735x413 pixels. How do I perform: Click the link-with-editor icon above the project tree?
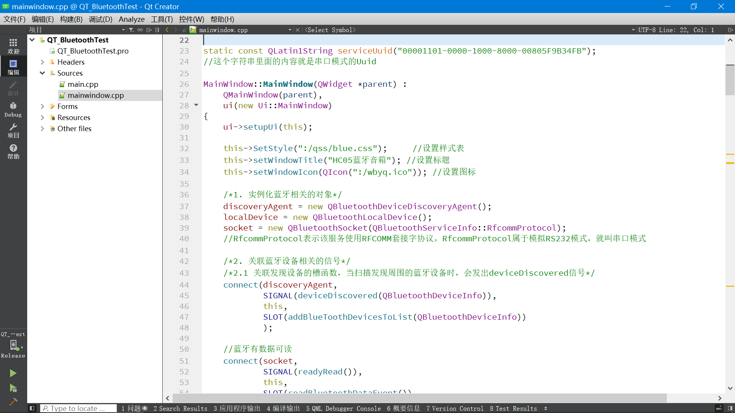140,29
